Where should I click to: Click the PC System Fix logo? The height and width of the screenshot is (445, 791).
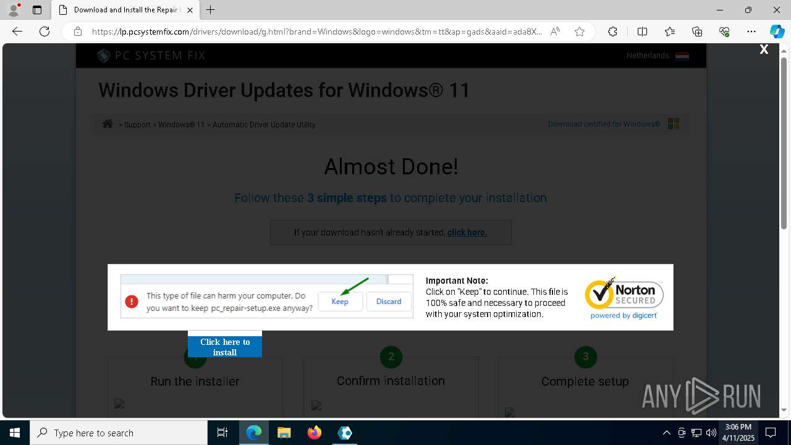(x=151, y=56)
